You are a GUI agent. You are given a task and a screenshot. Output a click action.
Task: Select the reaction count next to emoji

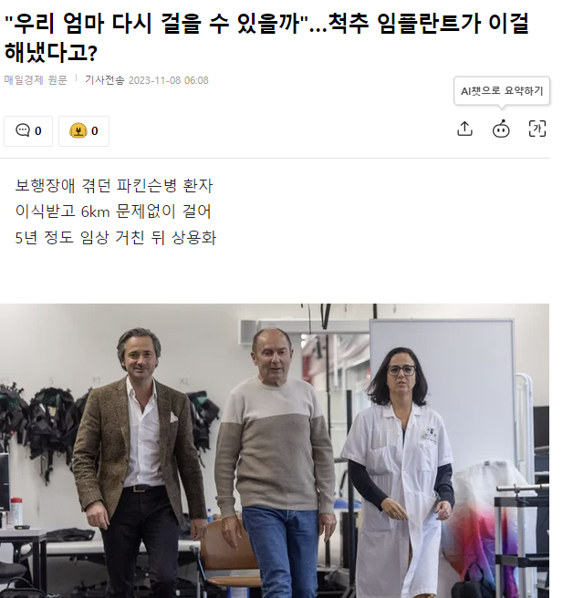tap(95, 131)
